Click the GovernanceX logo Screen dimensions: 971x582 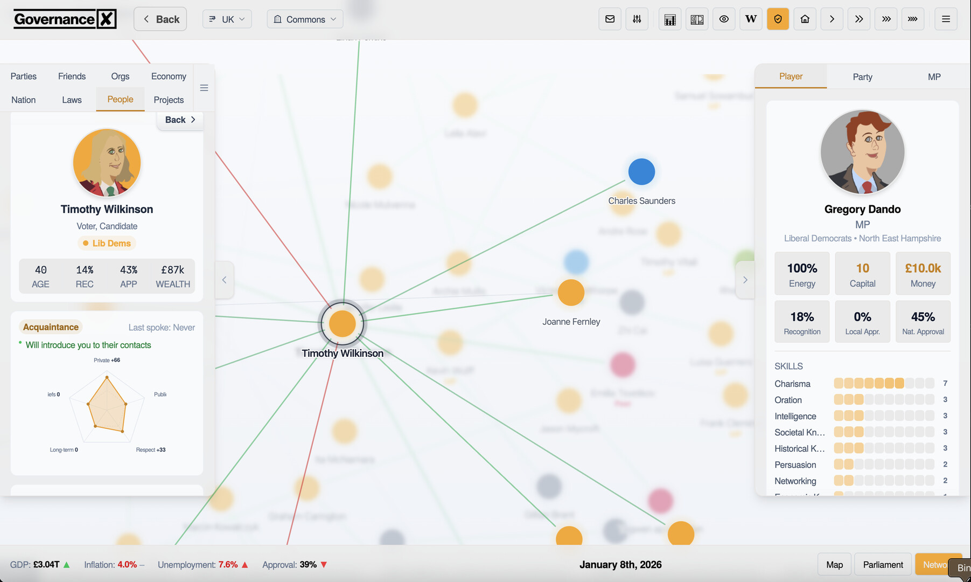65,19
